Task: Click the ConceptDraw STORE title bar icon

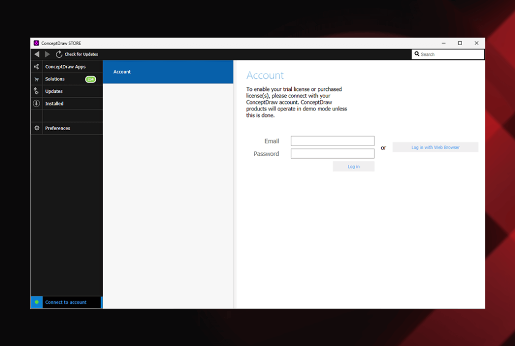Action: (36, 43)
